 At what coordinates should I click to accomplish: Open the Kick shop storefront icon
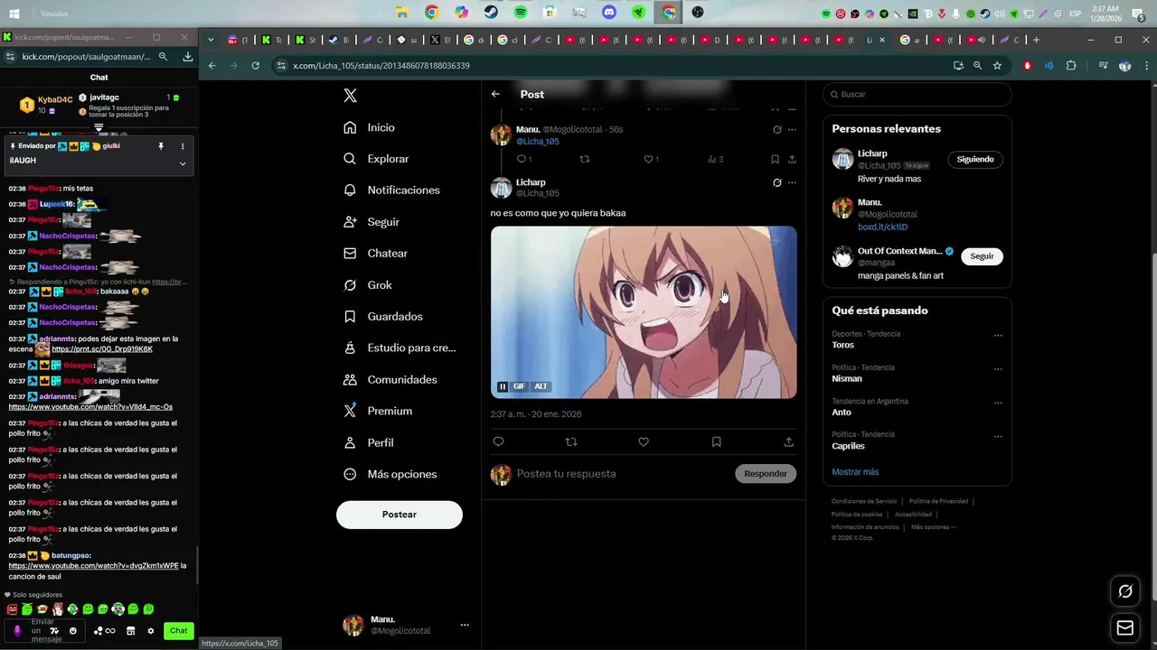130,631
